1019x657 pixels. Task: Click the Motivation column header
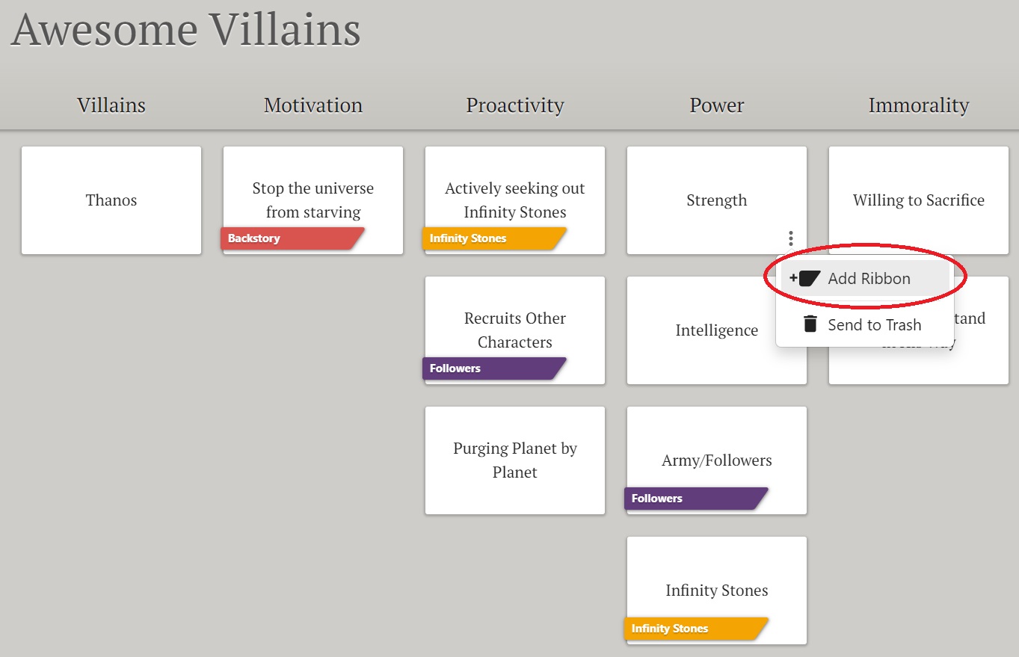click(313, 105)
